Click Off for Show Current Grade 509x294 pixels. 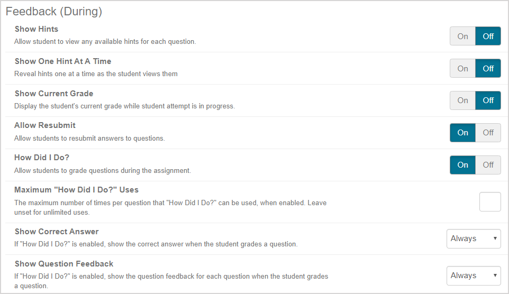488,100
